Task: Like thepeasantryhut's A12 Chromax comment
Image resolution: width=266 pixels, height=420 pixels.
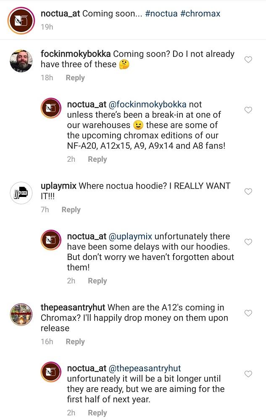Action: [x=248, y=313]
